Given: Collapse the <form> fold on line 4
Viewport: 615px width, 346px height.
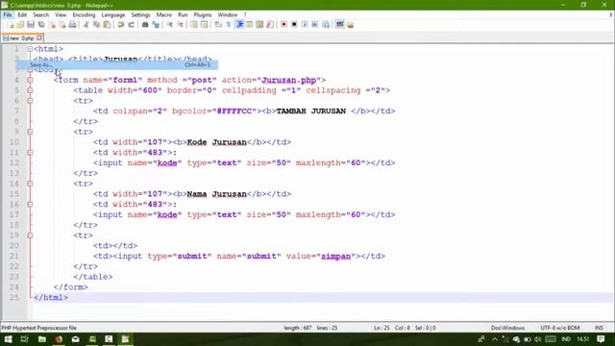Looking at the screenshot, I should 30,80.
